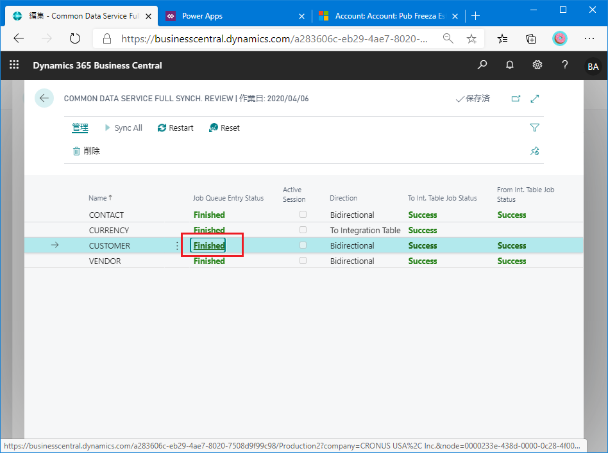Click the 削除 delete action

coord(86,151)
